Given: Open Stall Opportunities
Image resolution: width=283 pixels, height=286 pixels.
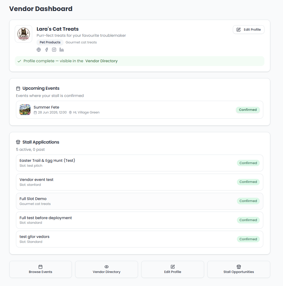Looking at the screenshot, I should (239, 269).
